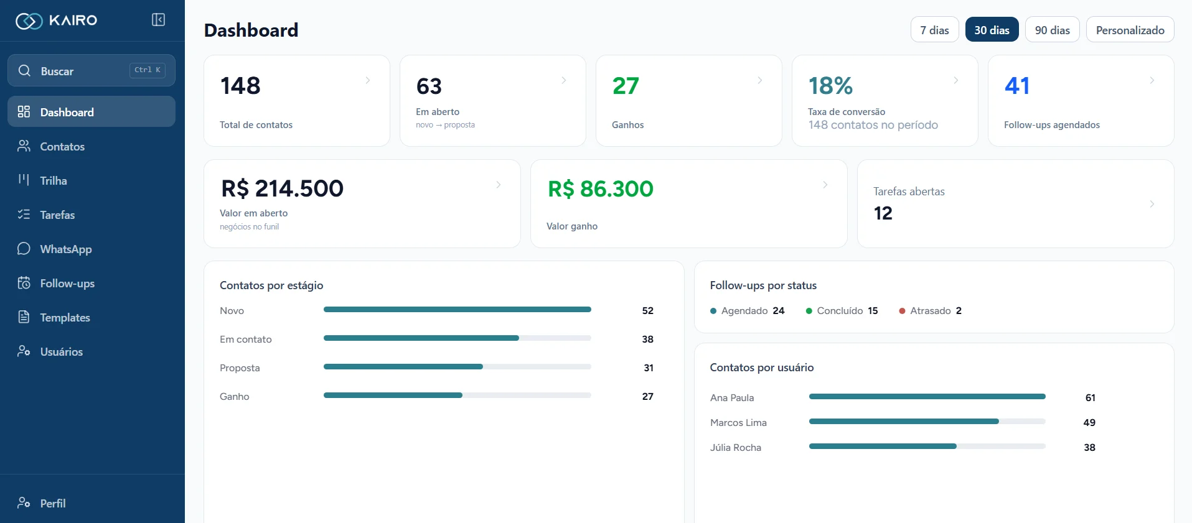Open chevron on Total de contatos card
Screen dimensions: 1192x523
[x=368, y=80]
